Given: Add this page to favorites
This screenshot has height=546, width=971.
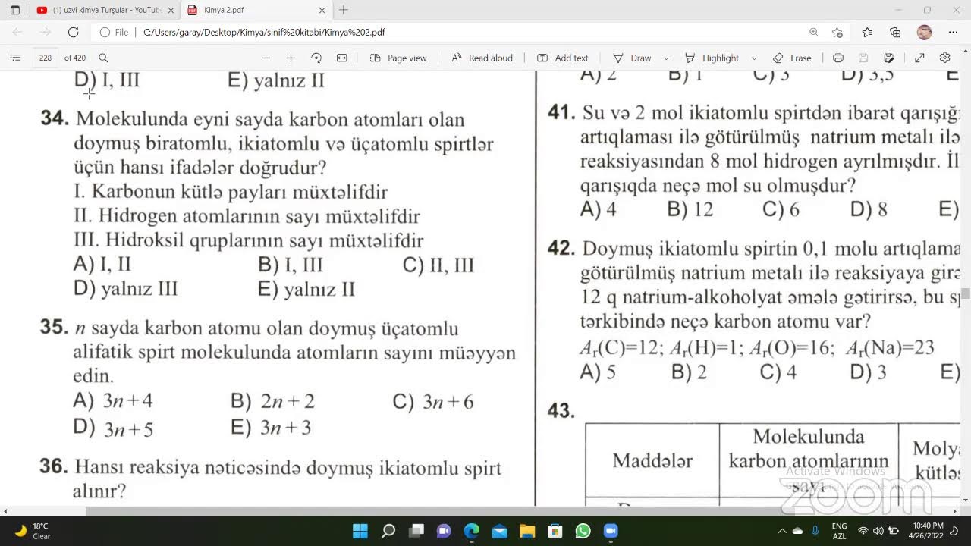Looking at the screenshot, I should (837, 32).
